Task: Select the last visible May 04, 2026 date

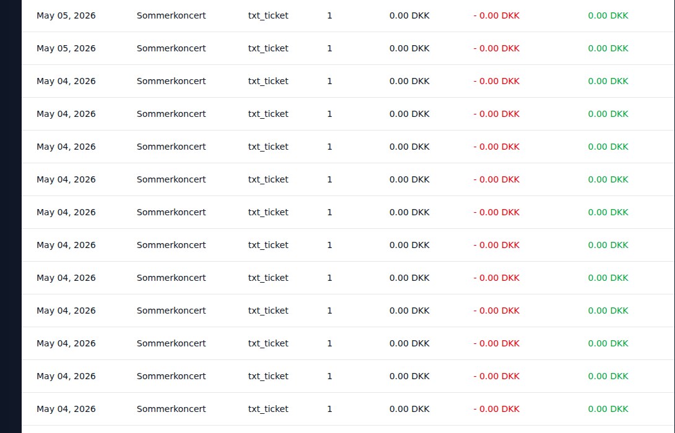Action: 66,409
